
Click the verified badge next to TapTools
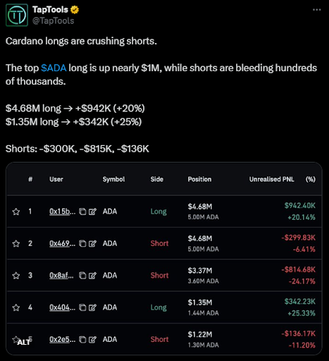point(75,10)
